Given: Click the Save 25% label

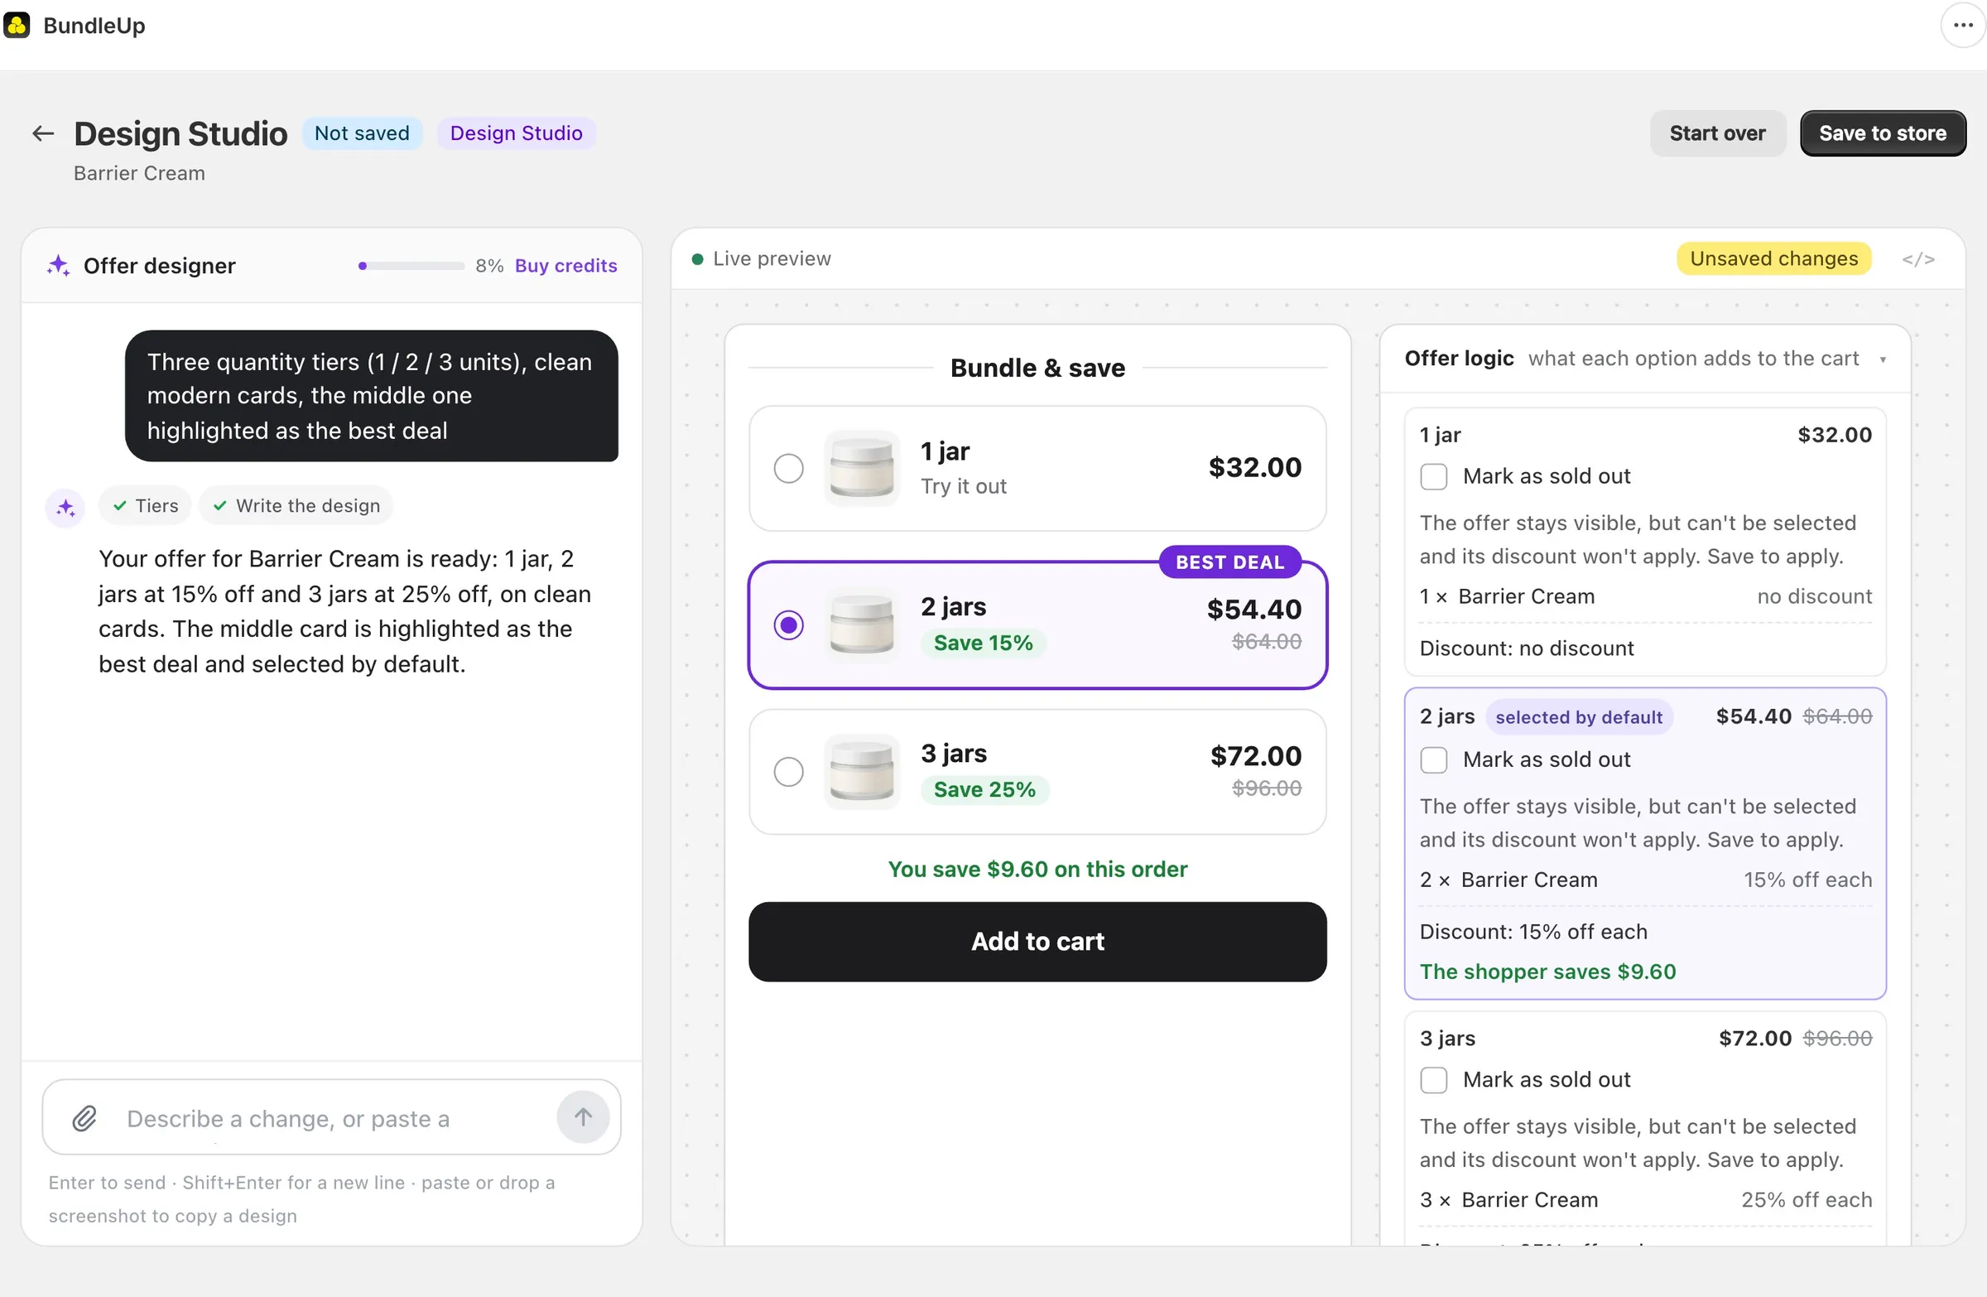Looking at the screenshot, I should click(984, 789).
